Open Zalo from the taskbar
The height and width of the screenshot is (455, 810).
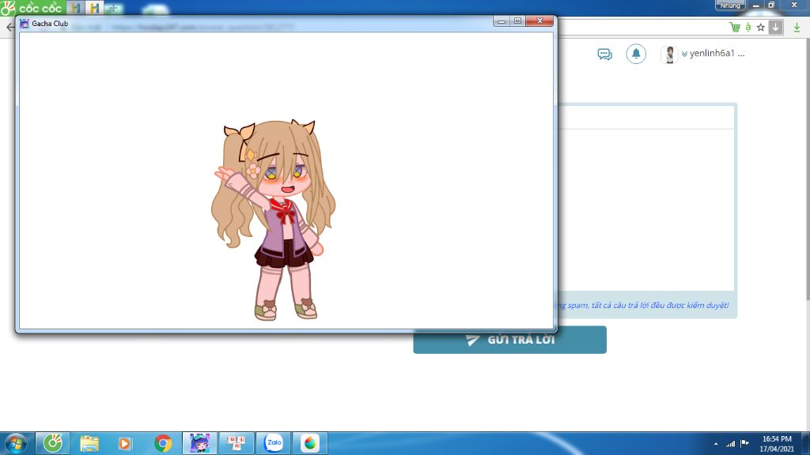(x=273, y=443)
